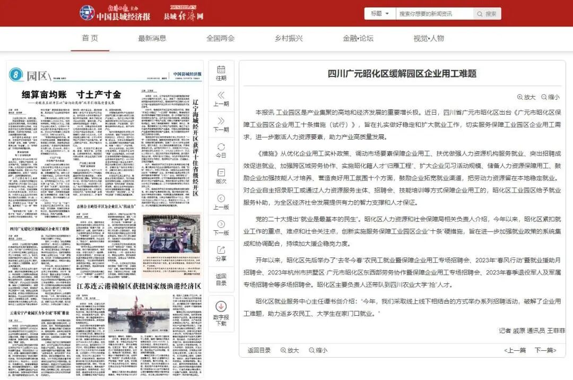Click bottom 放大 enlarge control
The width and height of the screenshot is (573, 380).
click(290, 350)
